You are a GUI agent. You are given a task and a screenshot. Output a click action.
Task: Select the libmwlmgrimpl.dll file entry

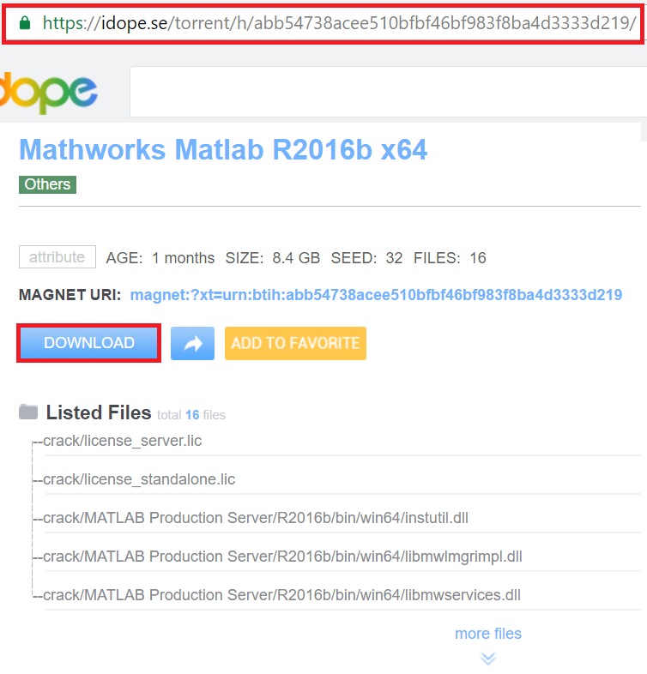(x=282, y=557)
